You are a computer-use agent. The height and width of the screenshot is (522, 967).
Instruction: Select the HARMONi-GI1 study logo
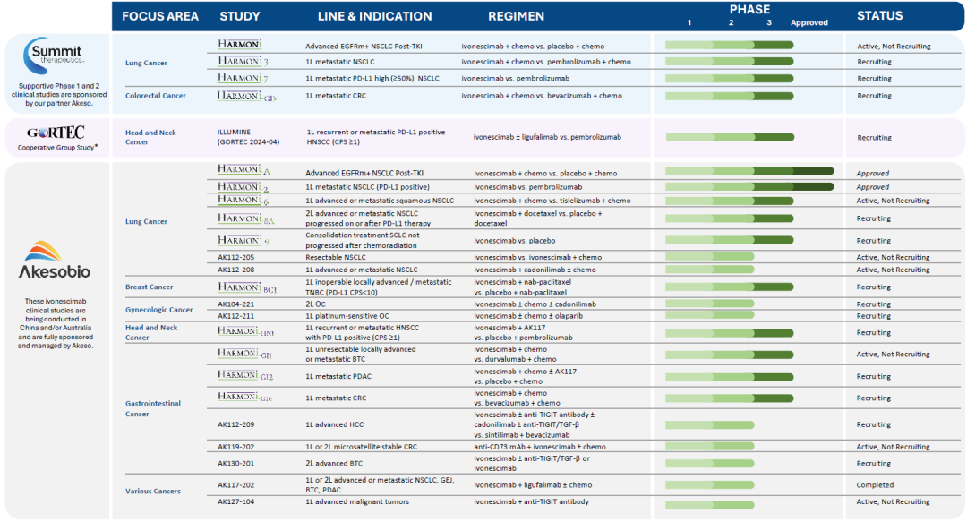(x=244, y=354)
